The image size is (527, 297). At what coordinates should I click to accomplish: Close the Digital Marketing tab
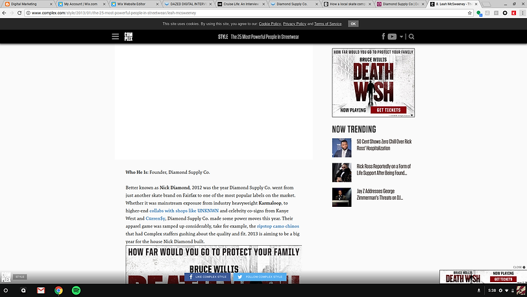click(51, 4)
